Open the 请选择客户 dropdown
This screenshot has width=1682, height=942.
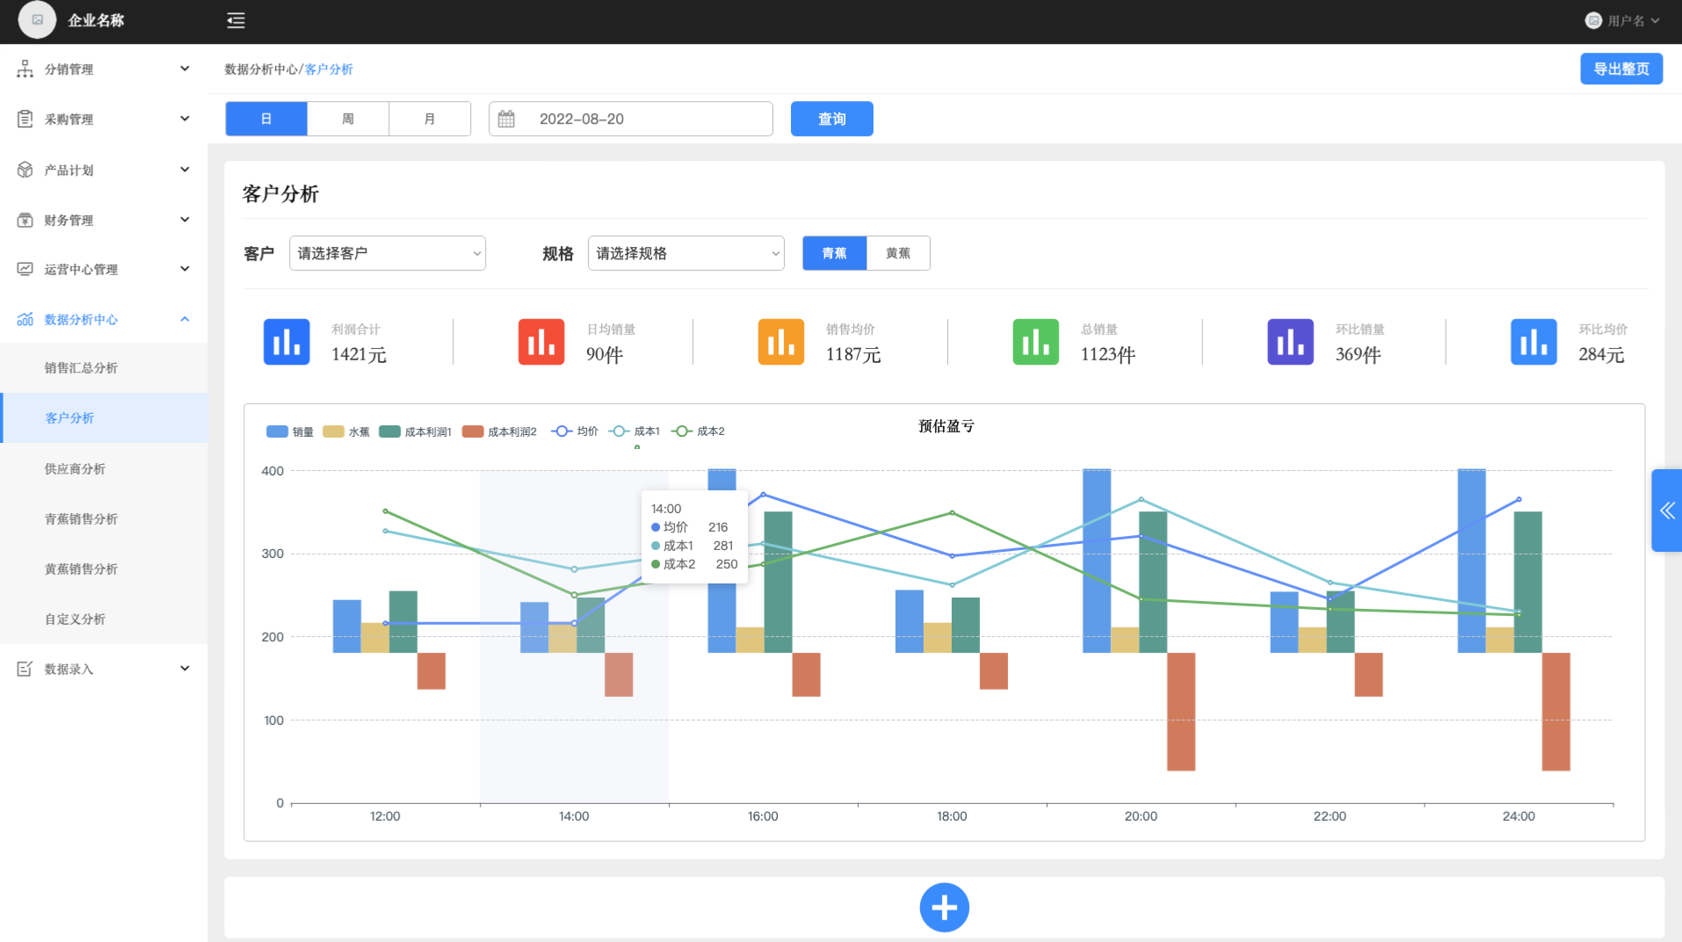388,253
